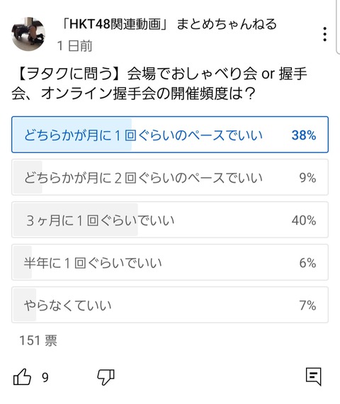
Task: Open the channel avatar picture
Action: coord(28,34)
